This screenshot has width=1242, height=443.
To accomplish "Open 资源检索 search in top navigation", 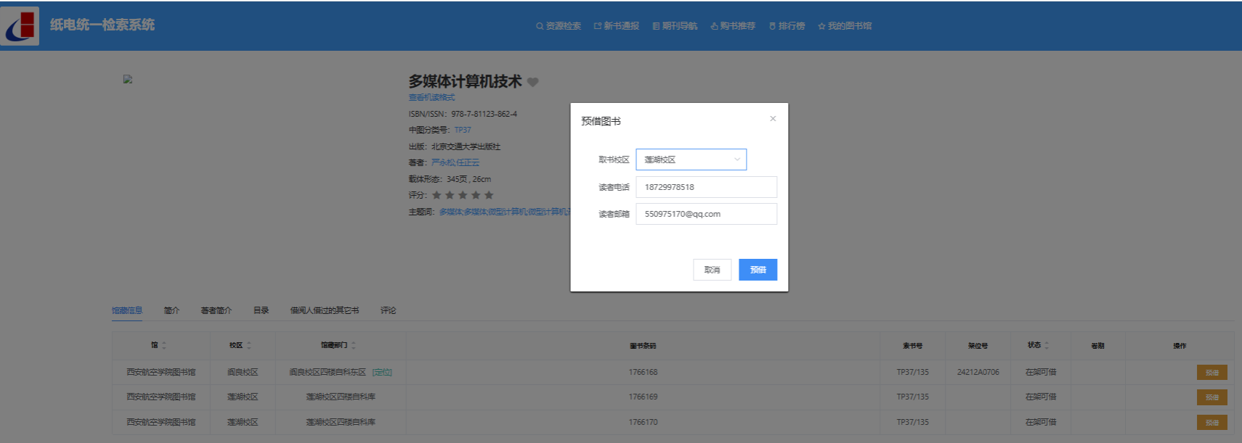I will point(559,26).
